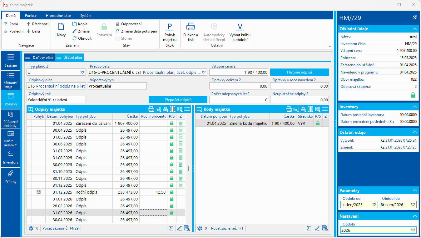Click Změna data potvrzení item

tap(136, 31)
